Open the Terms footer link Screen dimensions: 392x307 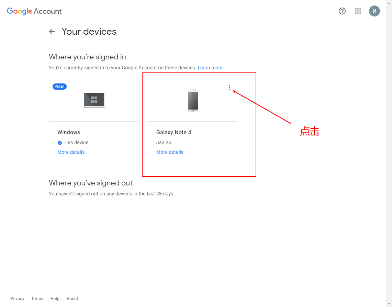(x=37, y=298)
